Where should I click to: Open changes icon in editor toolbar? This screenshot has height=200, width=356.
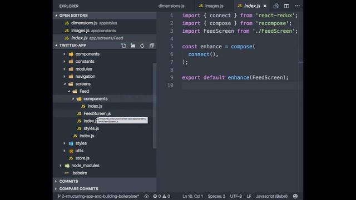tap(276, 6)
